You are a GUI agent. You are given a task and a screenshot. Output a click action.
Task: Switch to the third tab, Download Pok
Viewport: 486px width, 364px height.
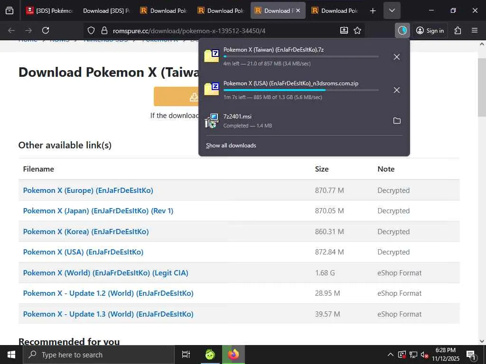(x=164, y=10)
